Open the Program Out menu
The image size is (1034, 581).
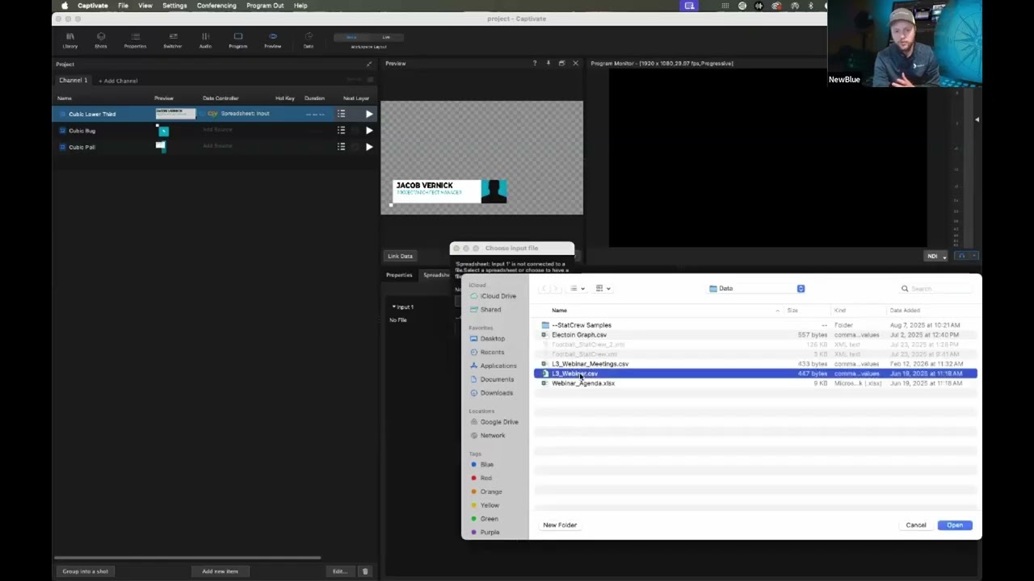coord(265,6)
